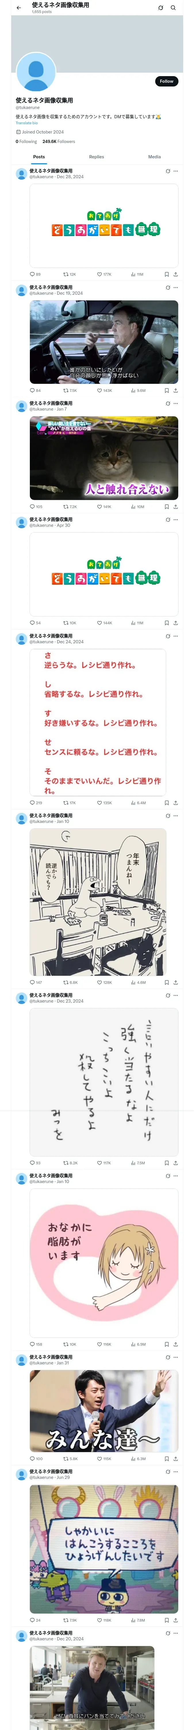Switch to the Media tab
This screenshot has height=1730, width=194.
(155, 157)
